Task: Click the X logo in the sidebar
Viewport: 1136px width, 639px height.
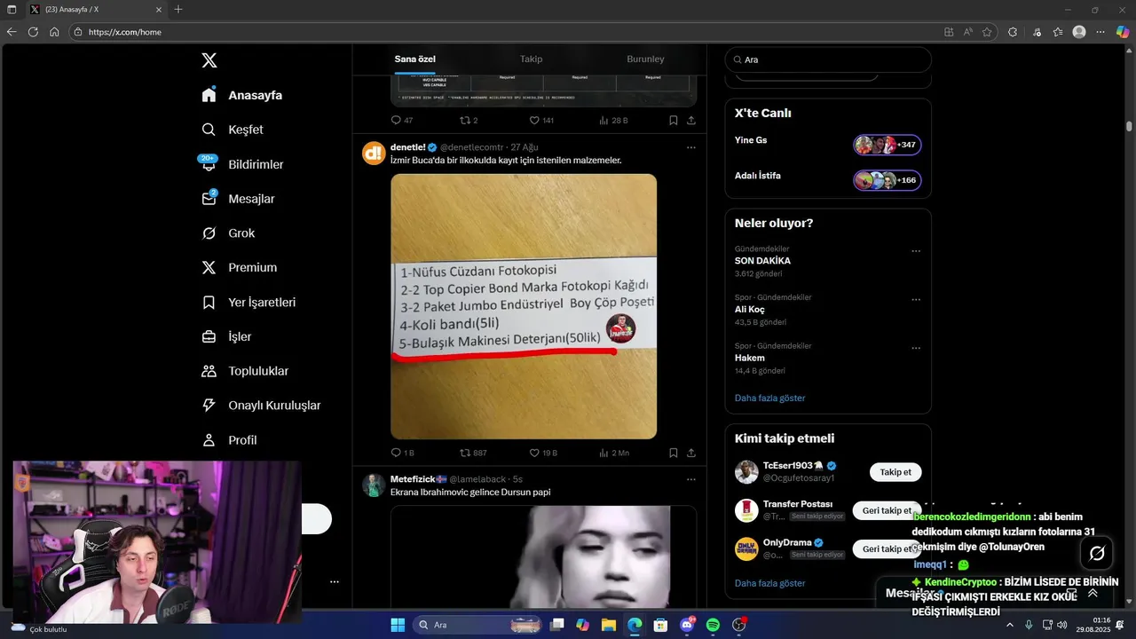Action: 209,60
